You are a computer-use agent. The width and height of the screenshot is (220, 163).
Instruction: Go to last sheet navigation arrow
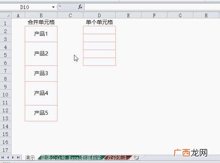coord(18,158)
